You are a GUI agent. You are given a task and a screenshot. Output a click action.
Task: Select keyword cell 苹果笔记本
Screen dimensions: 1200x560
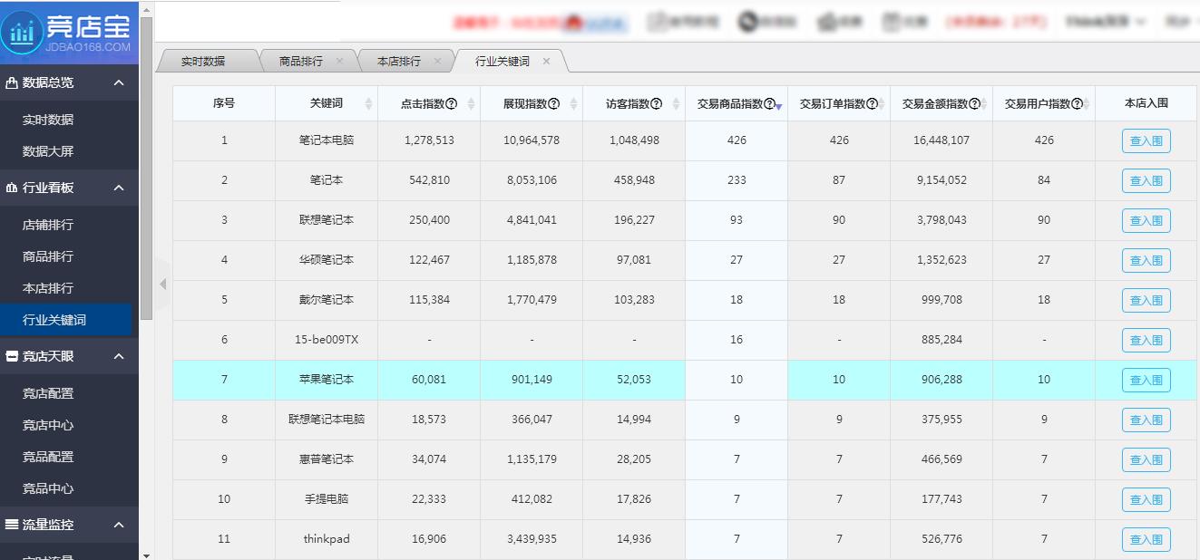[x=327, y=380]
